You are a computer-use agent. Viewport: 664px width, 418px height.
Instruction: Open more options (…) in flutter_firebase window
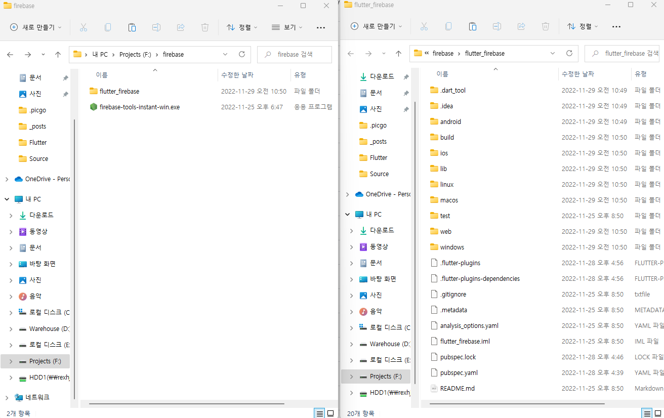pyautogui.click(x=616, y=26)
